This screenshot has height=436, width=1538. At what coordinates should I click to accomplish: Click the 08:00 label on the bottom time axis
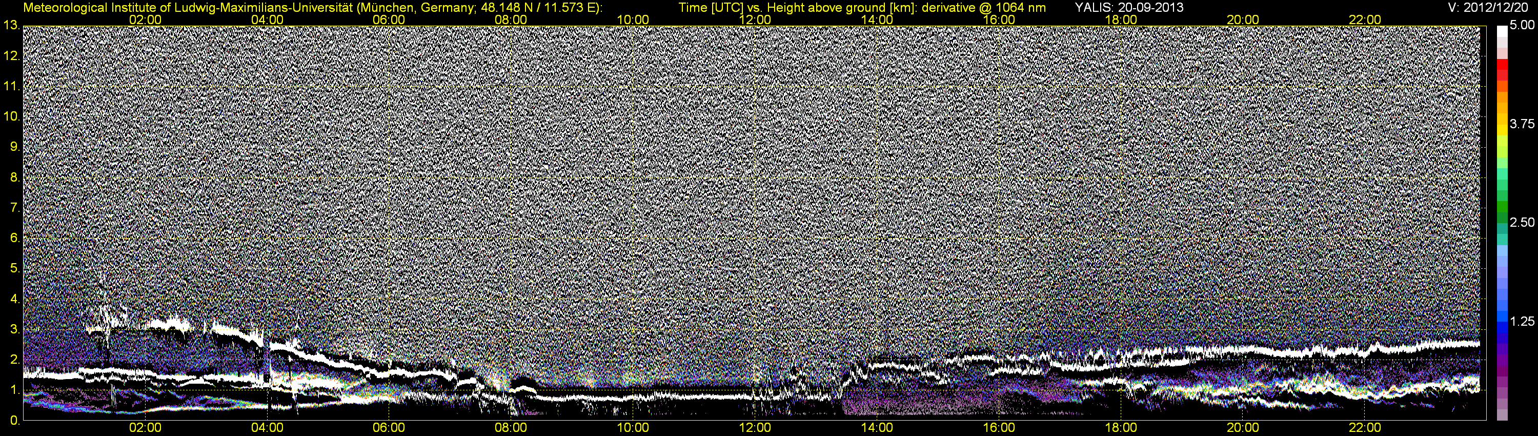coord(511,428)
